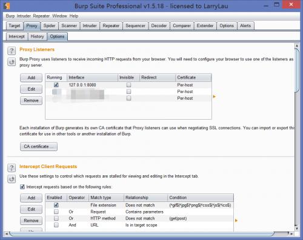Viewport: 303px width, 240px height.
Task: Toggle Intercept requests based on following rules
Action: click(22, 187)
